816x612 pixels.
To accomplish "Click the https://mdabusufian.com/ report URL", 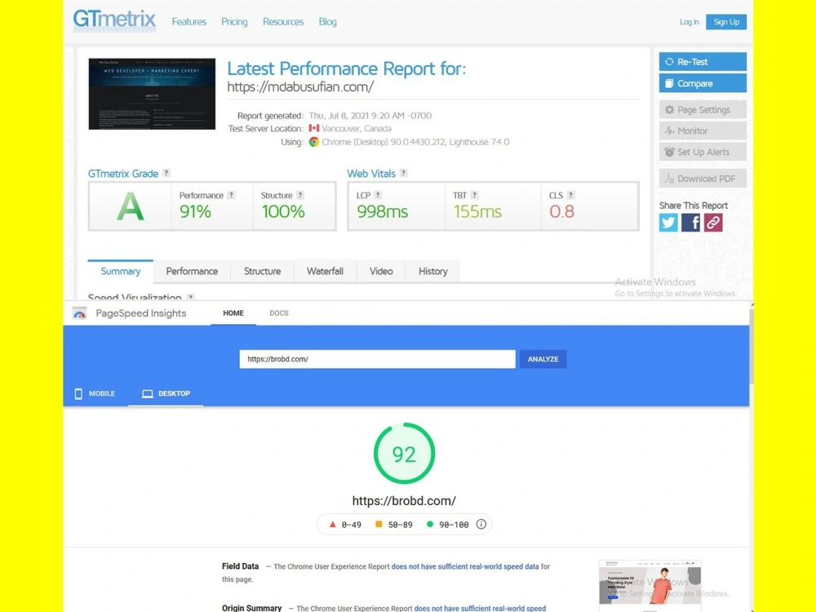I will click(x=300, y=87).
